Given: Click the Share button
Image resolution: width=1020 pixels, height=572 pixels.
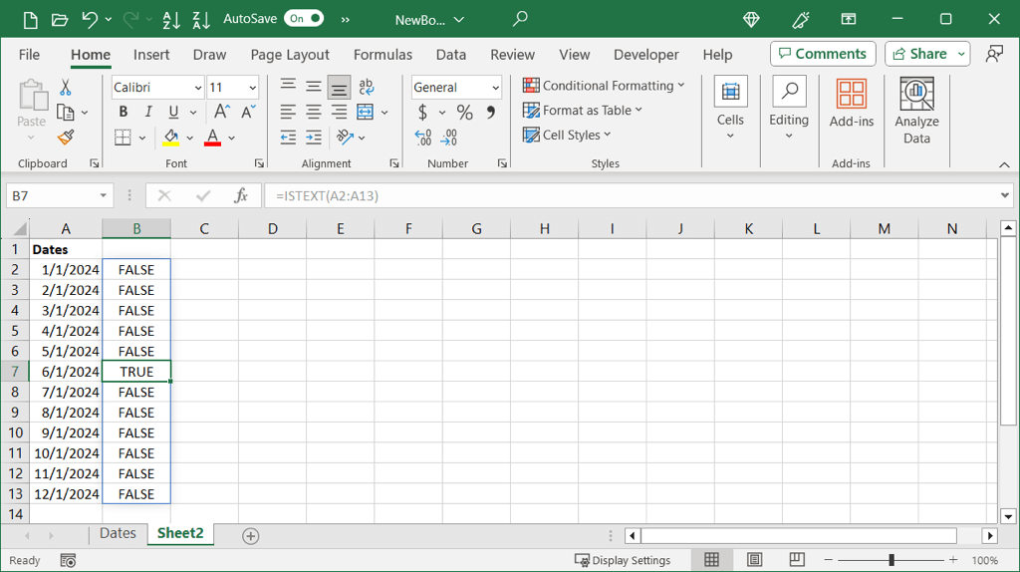Looking at the screenshot, I should (918, 54).
